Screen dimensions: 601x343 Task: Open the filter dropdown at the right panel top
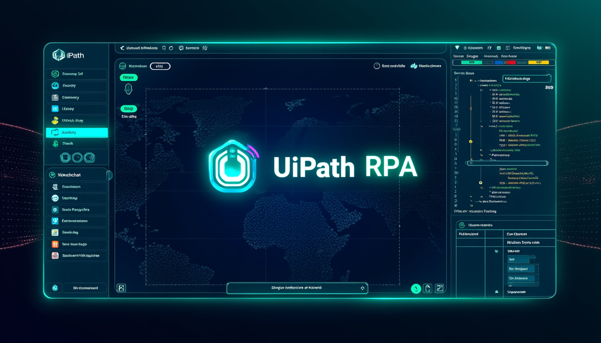pos(457,48)
